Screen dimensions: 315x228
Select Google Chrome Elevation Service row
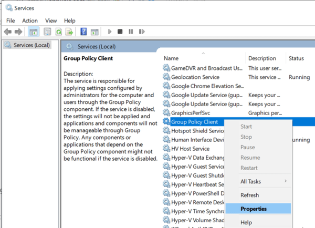[x=238, y=86]
